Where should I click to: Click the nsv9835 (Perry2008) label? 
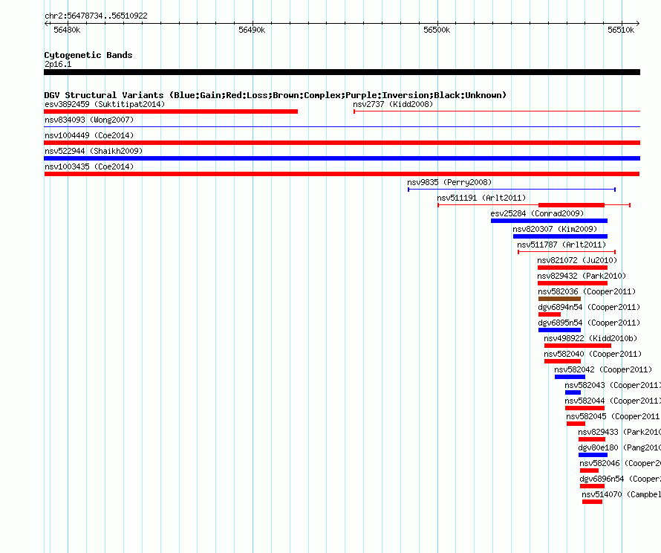click(449, 182)
